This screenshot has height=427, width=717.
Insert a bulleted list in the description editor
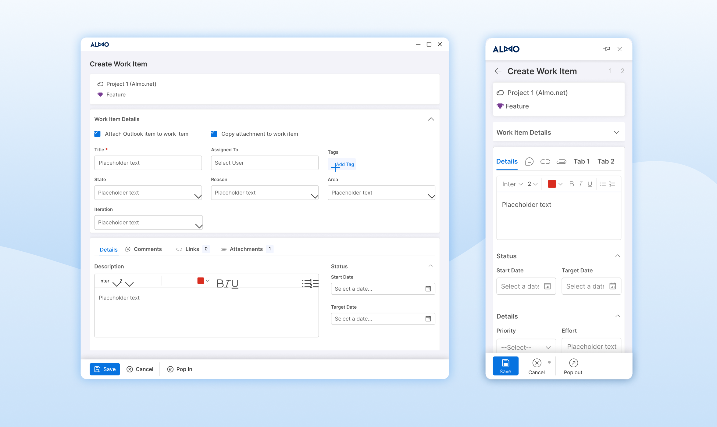(x=305, y=283)
